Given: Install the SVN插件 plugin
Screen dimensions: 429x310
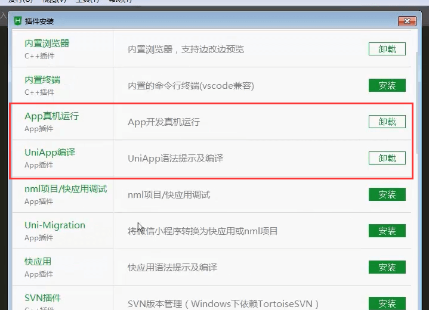Looking at the screenshot, I should tap(387, 303).
